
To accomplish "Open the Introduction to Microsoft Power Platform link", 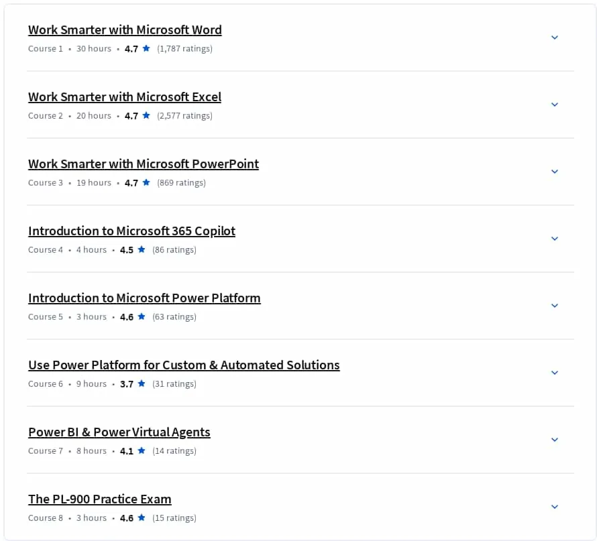I will 144,298.
